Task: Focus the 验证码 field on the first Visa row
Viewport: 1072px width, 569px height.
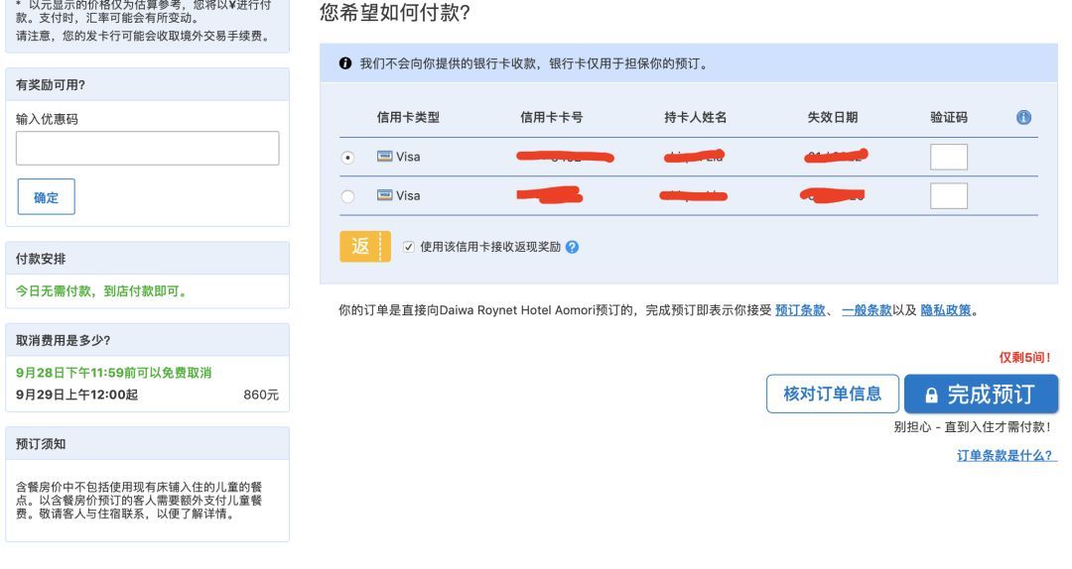Action: (948, 157)
